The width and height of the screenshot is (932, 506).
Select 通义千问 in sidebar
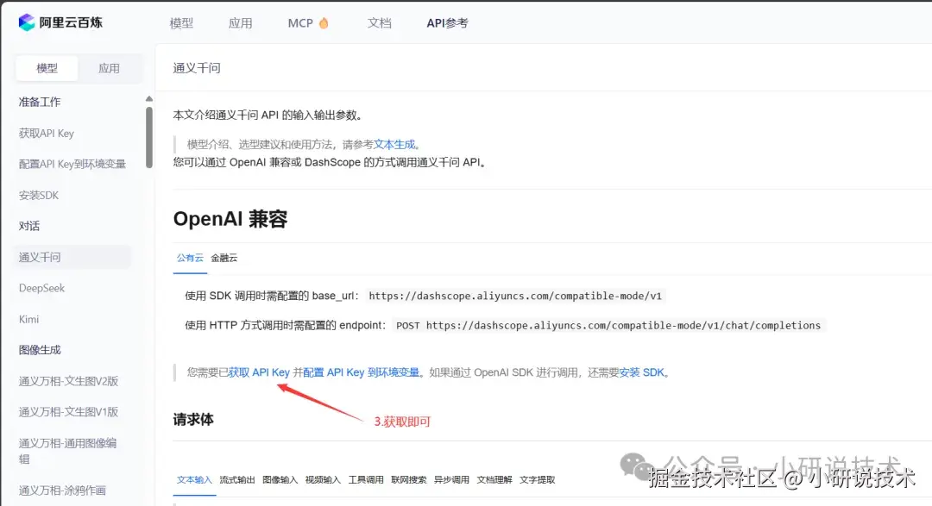72,257
